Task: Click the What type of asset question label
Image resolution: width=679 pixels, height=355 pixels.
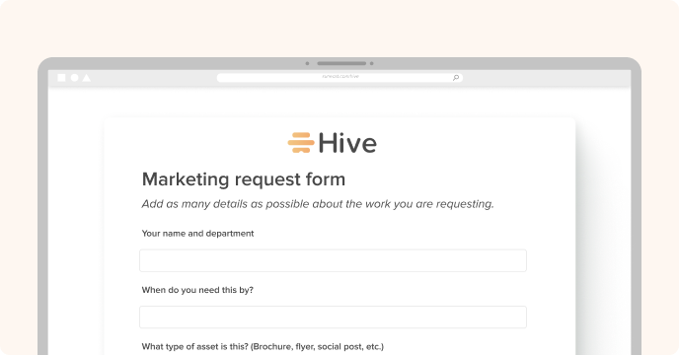Action: tap(263, 347)
